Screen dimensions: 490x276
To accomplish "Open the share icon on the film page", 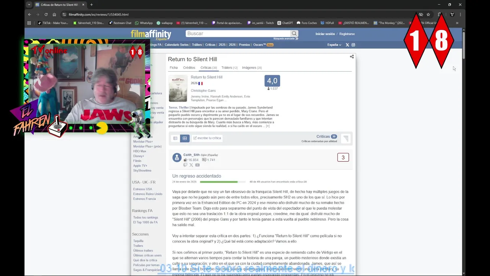I will coord(351,57).
